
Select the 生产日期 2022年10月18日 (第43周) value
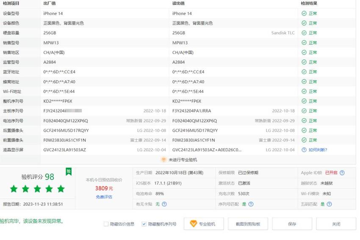coord(179,173)
